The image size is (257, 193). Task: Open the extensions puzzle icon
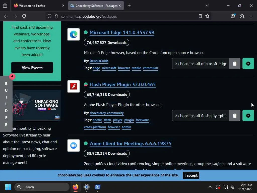click(x=242, y=16)
